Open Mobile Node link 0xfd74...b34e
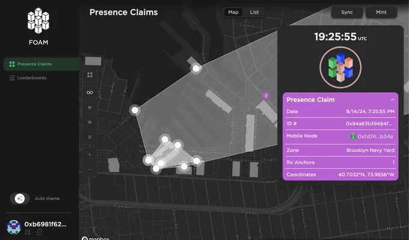 coord(375,137)
